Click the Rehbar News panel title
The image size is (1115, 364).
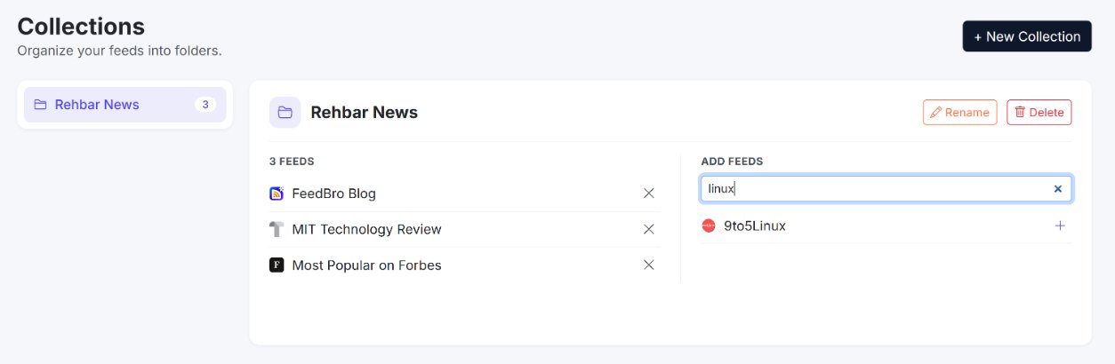pos(364,113)
